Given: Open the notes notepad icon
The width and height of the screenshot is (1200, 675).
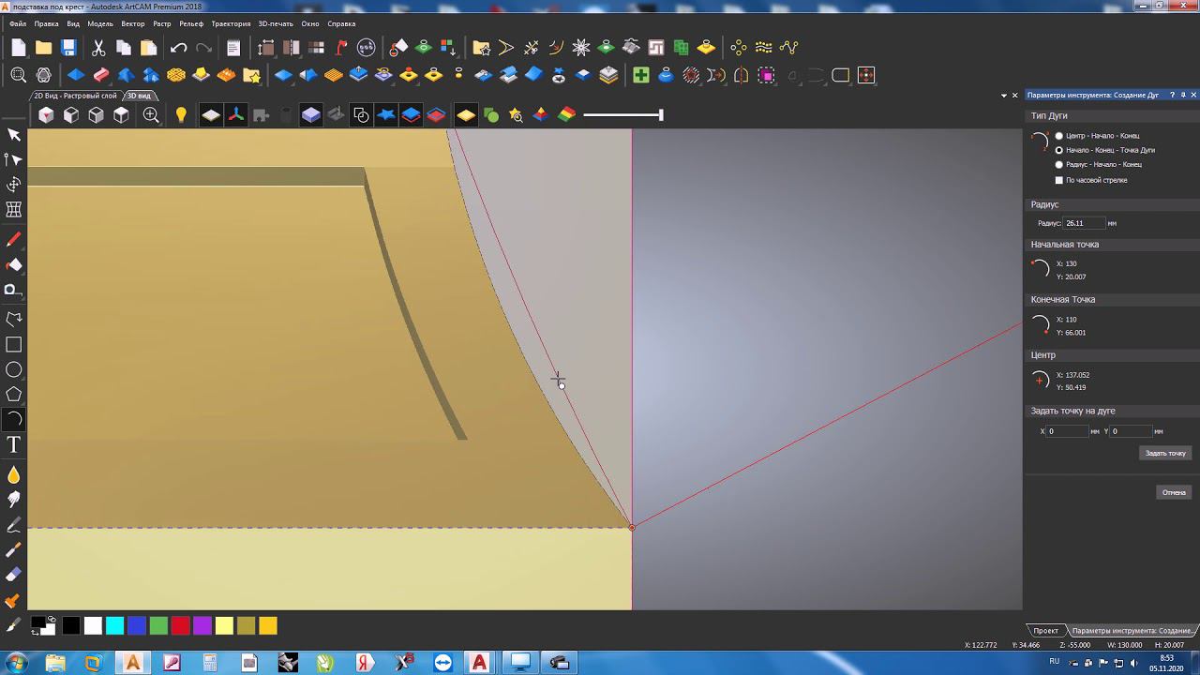Looking at the screenshot, I should click(x=233, y=48).
